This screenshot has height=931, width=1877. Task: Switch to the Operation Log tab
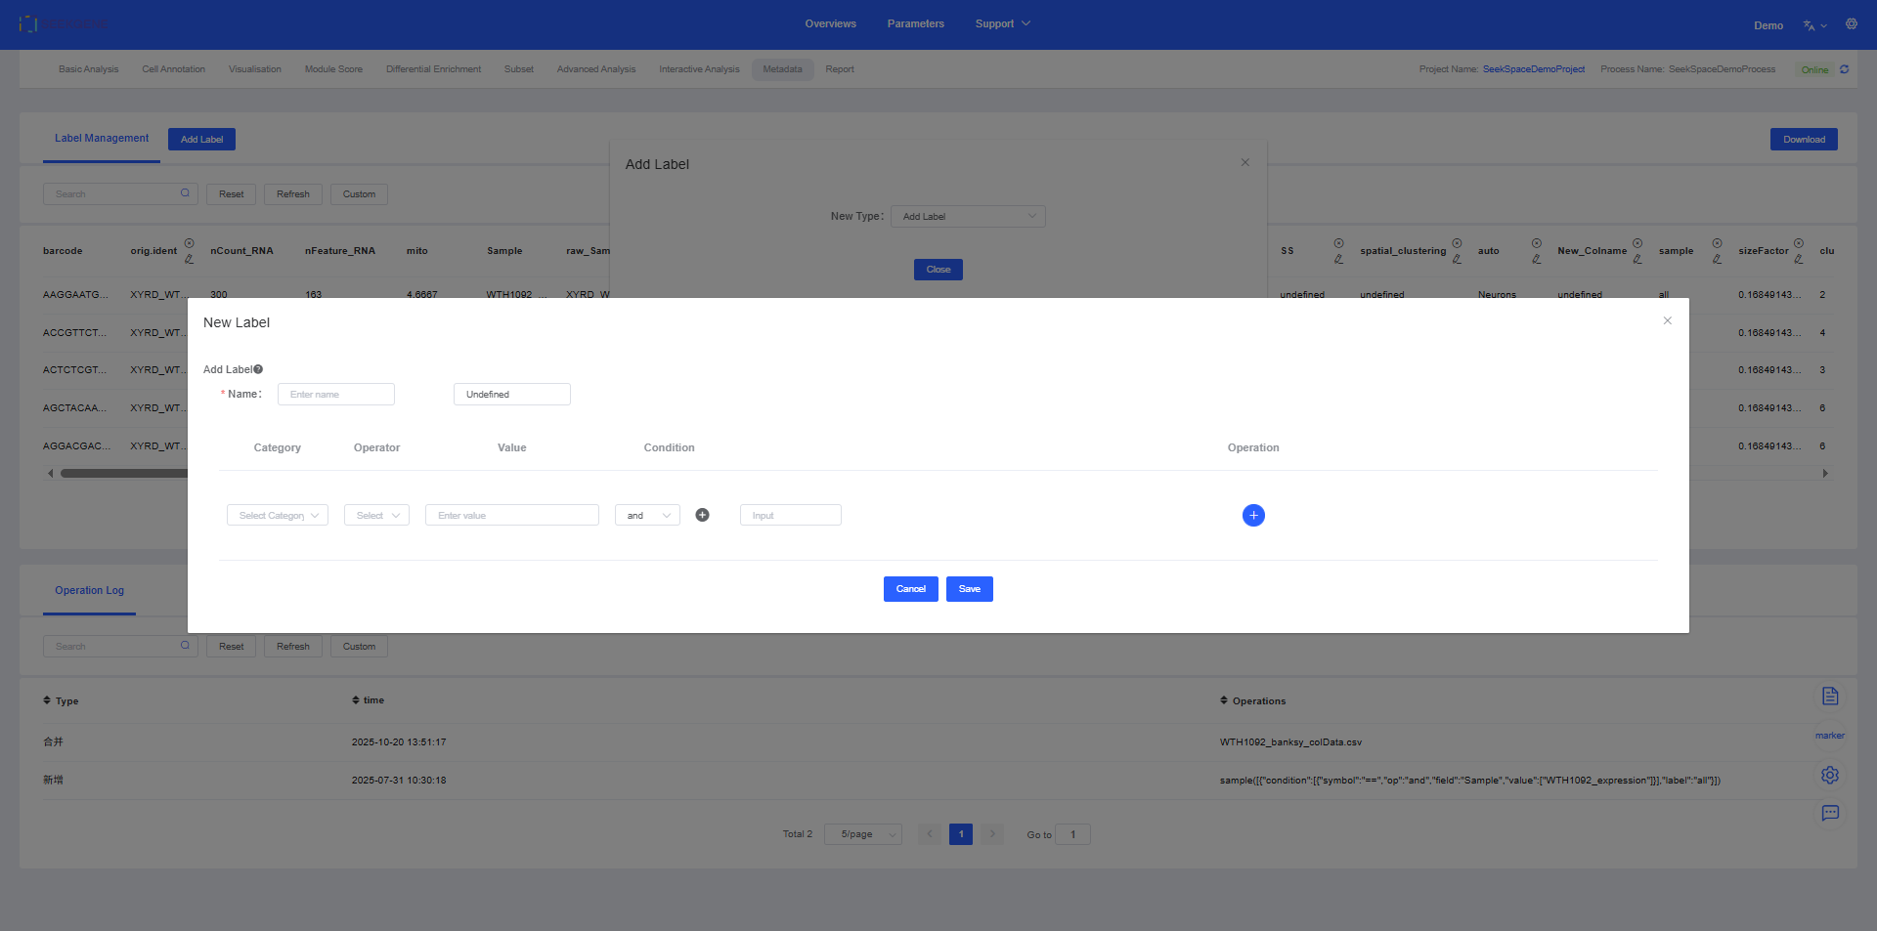coord(89,590)
